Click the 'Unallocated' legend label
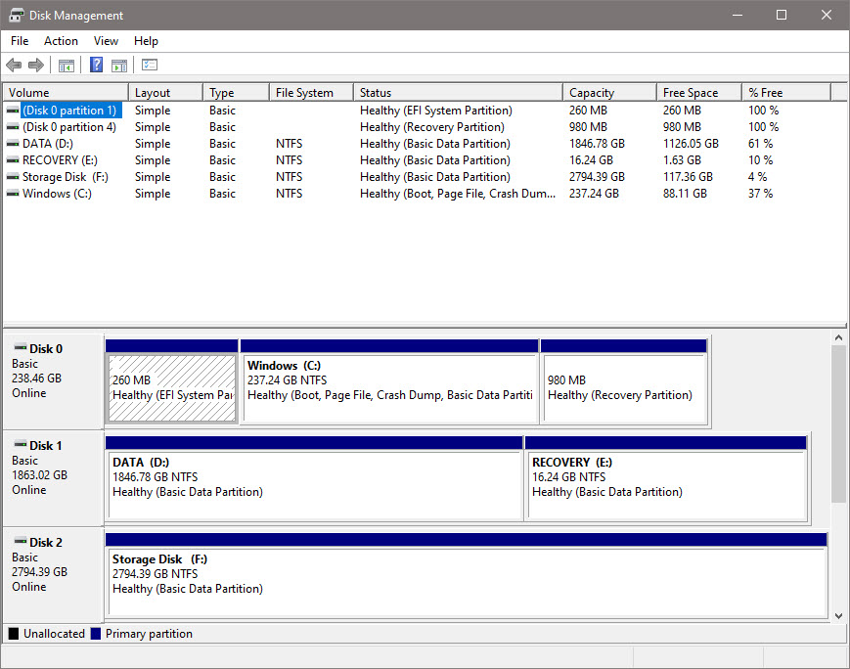Image resolution: width=850 pixels, height=669 pixels. tap(54, 634)
